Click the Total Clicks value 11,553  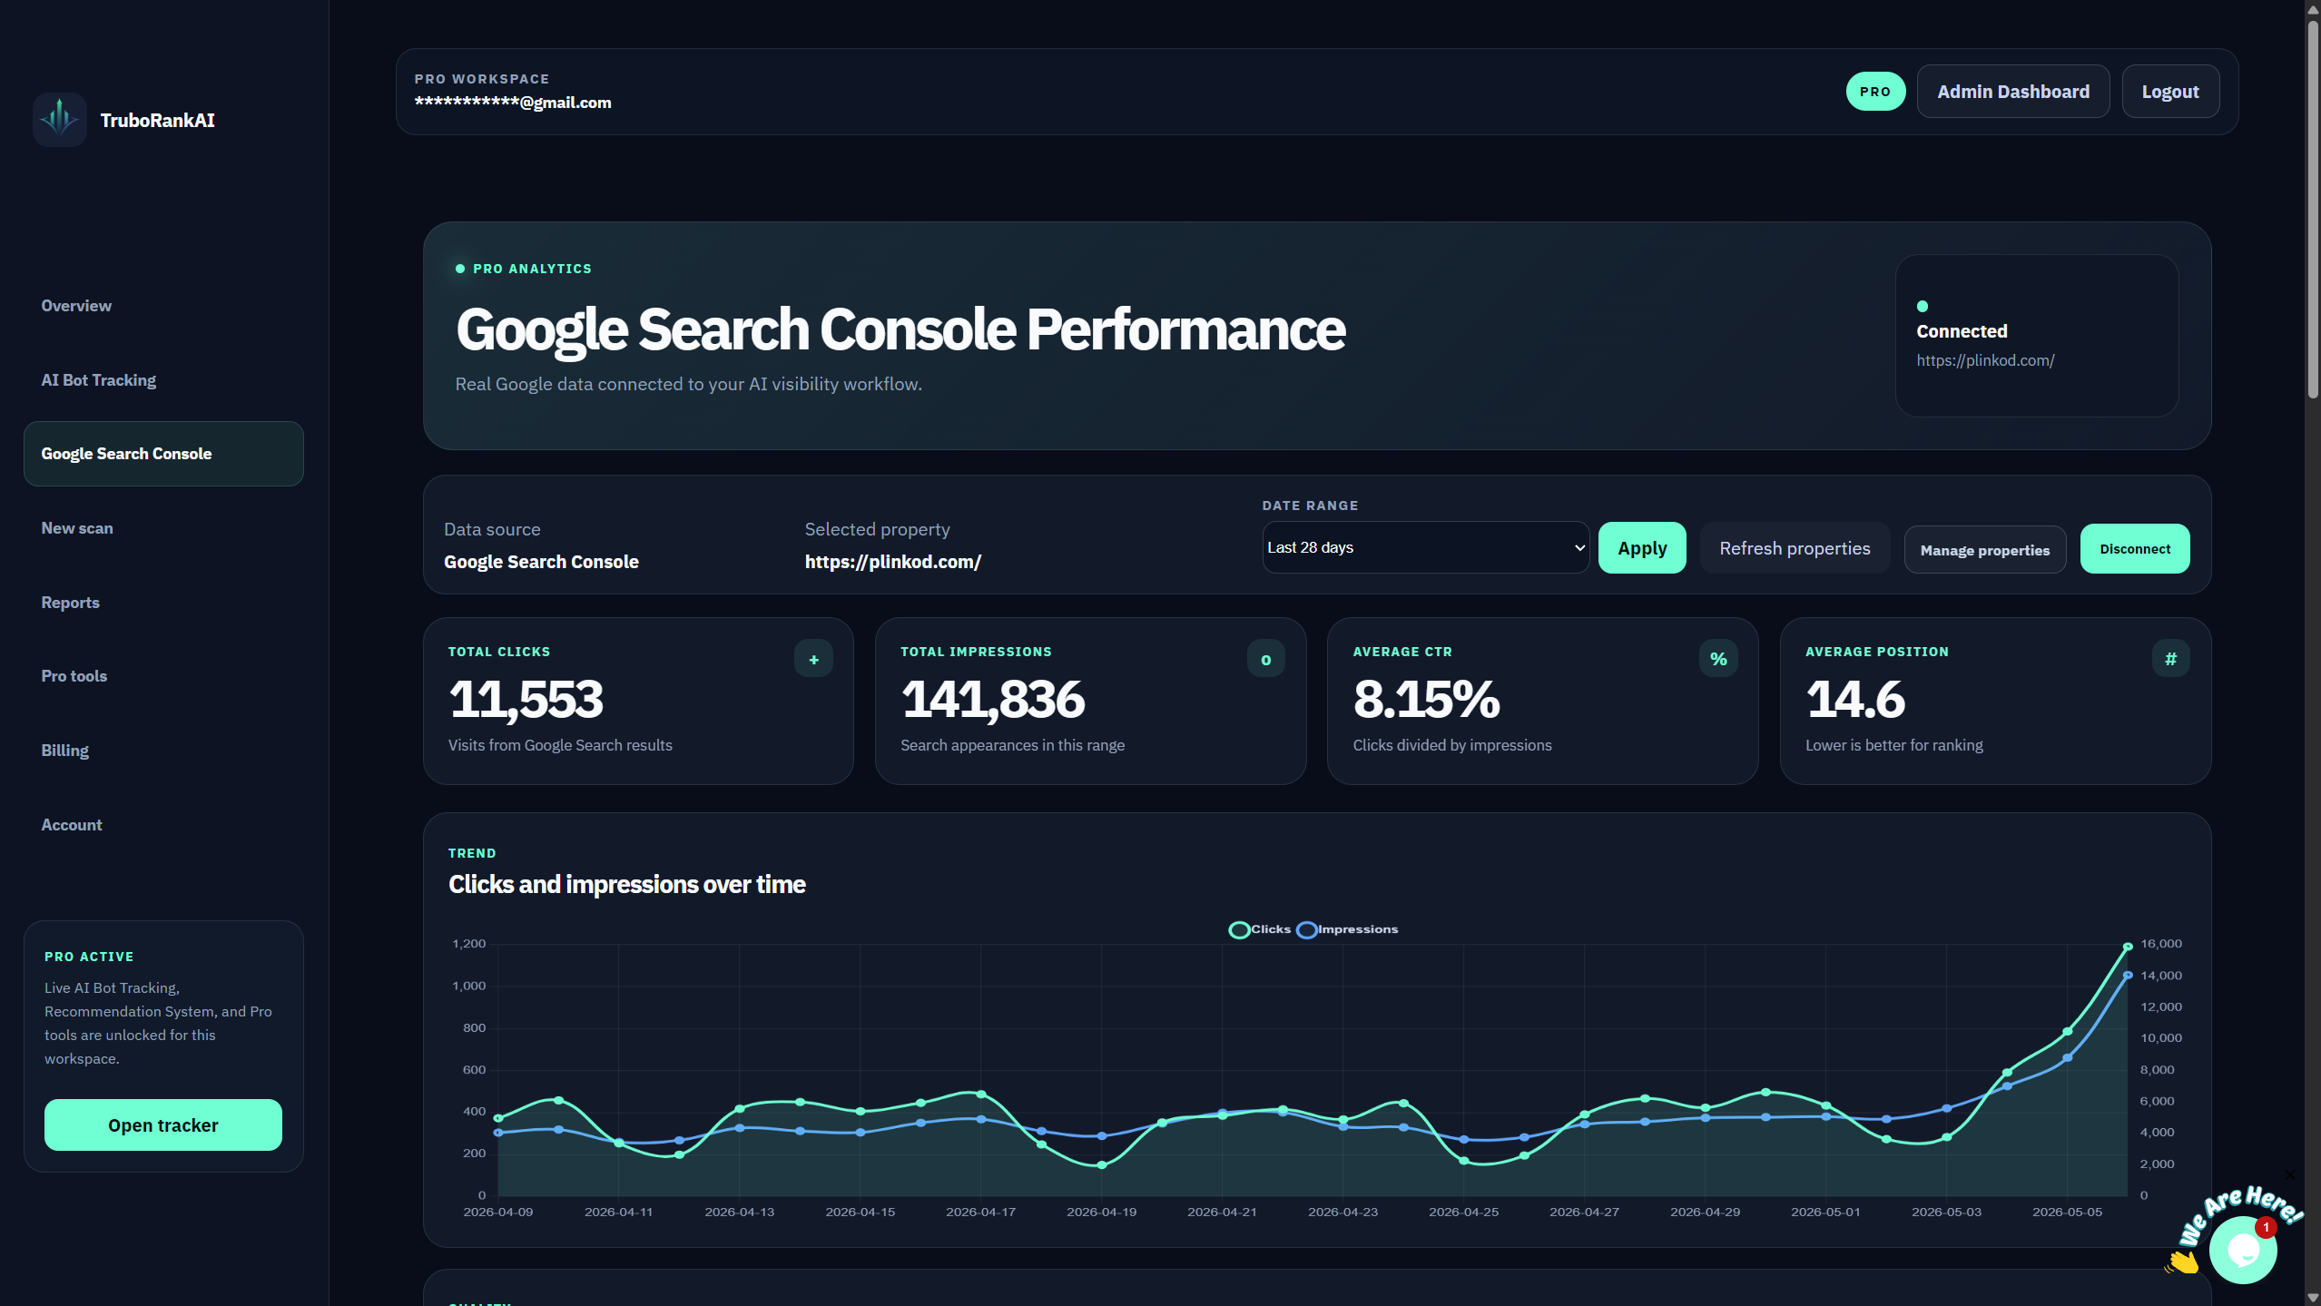click(526, 700)
